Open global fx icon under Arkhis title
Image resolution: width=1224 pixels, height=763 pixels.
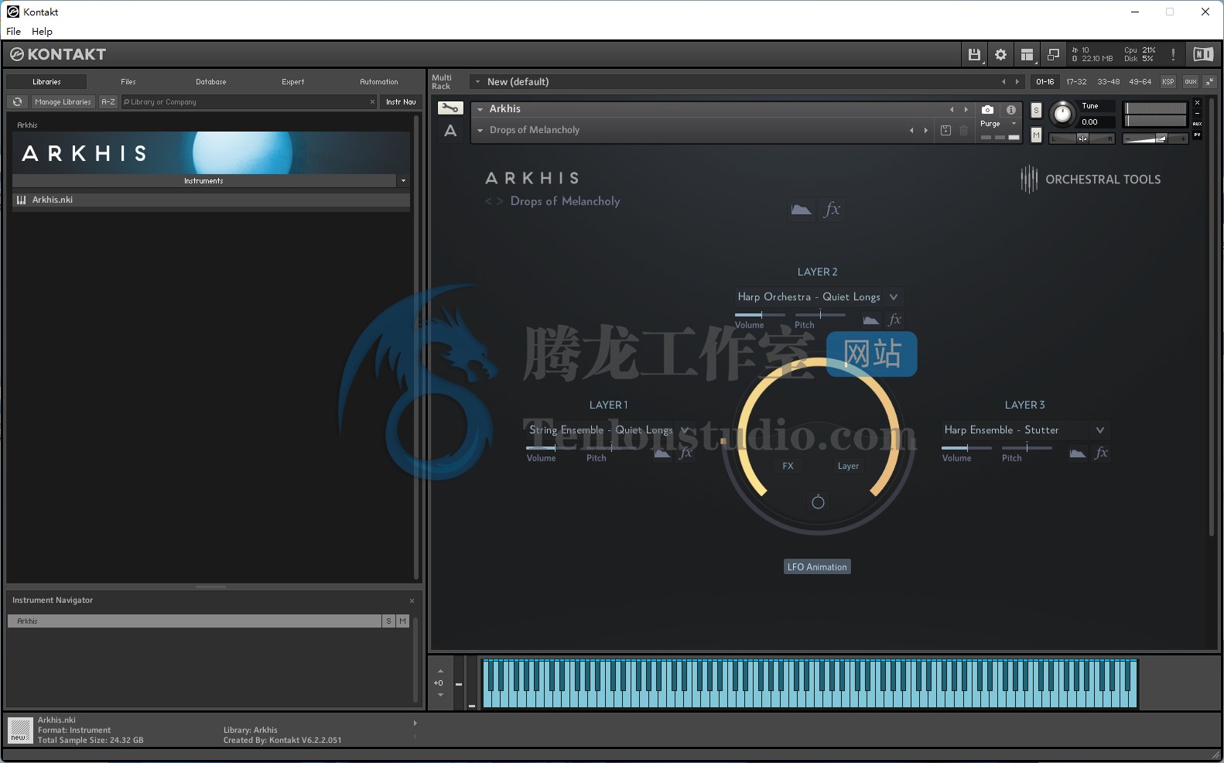(833, 209)
